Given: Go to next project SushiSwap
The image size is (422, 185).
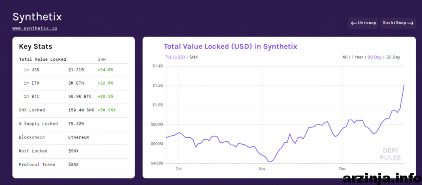Looking at the screenshot, I should (398, 23).
